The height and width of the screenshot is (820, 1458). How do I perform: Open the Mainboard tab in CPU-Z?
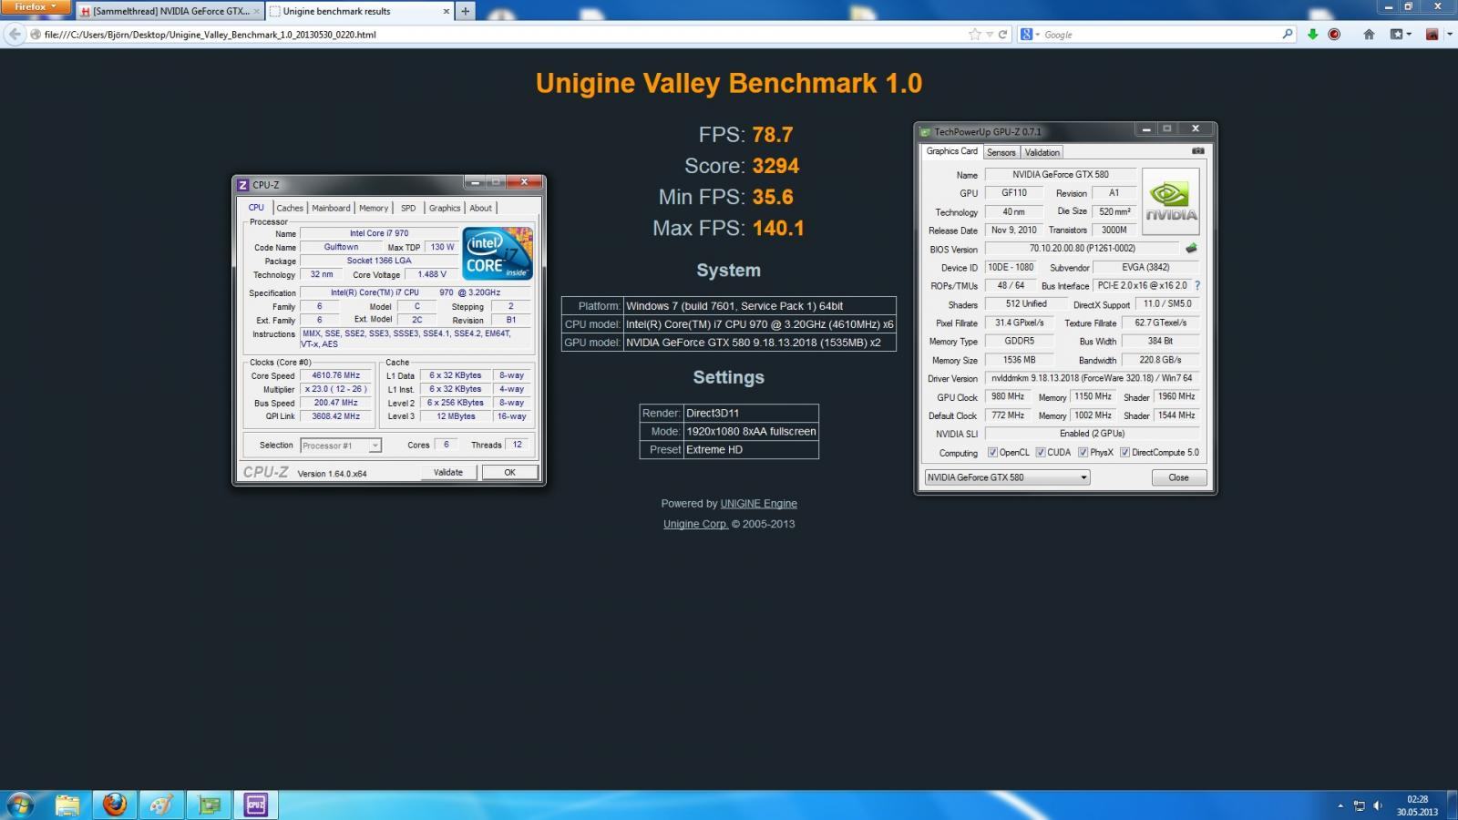pyautogui.click(x=331, y=208)
